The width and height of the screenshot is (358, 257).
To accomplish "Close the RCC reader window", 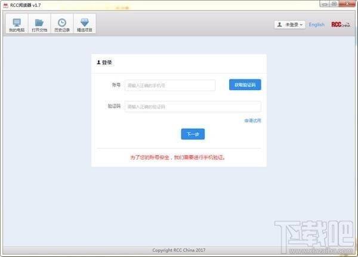I will [347, 4].
